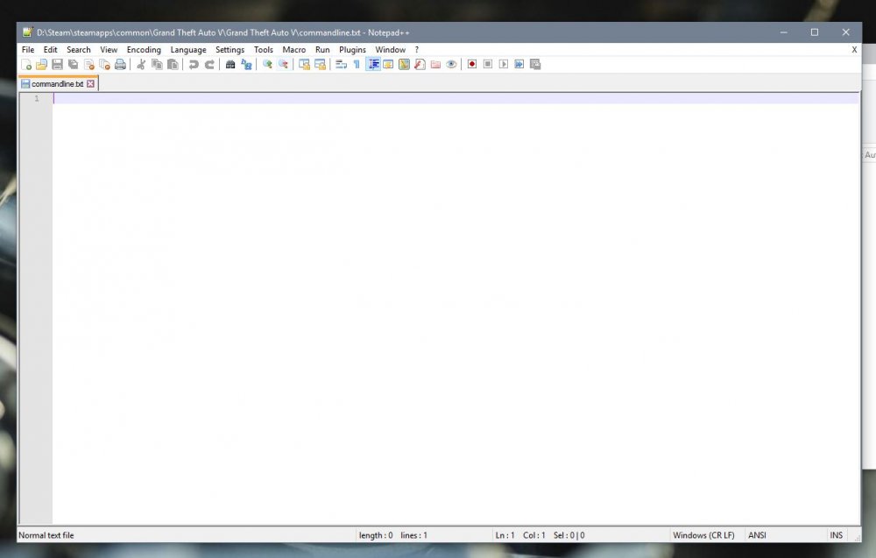Click 'Sel : 0 | 0' in status bar

(x=569, y=535)
